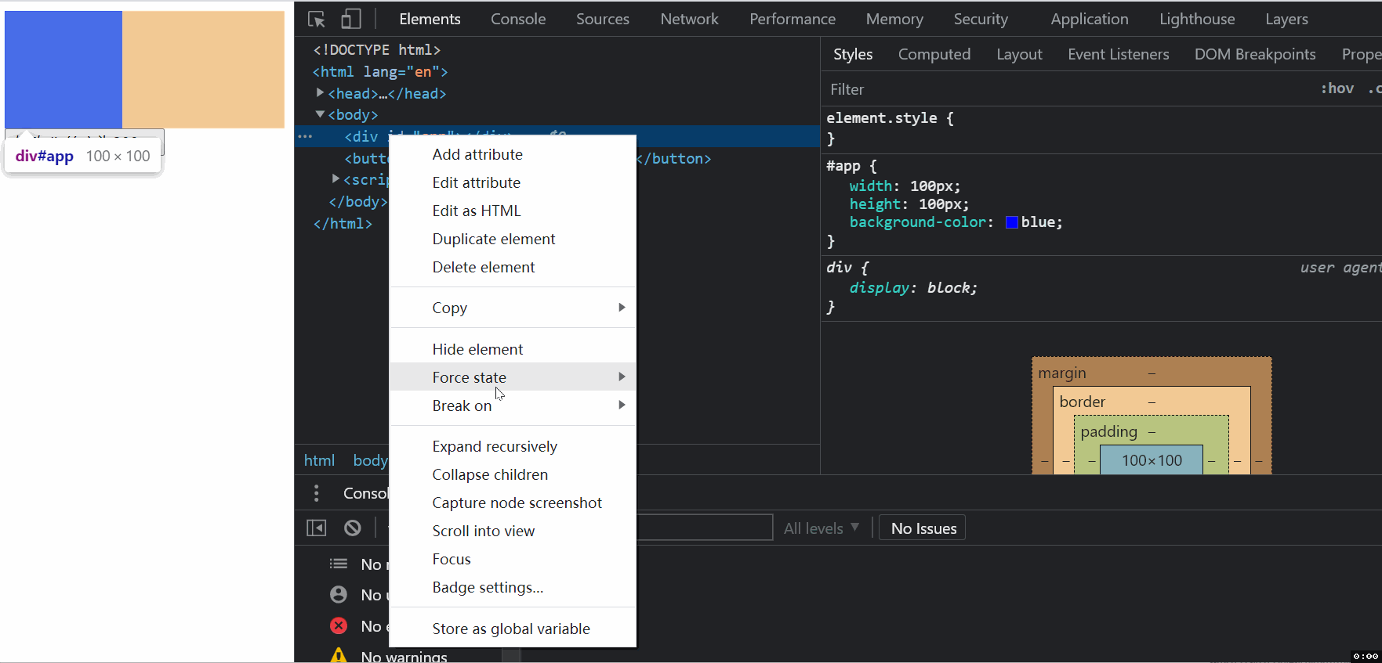1382x663 pixels.
Task: Open the Lighthouse tab
Action: (1197, 19)
